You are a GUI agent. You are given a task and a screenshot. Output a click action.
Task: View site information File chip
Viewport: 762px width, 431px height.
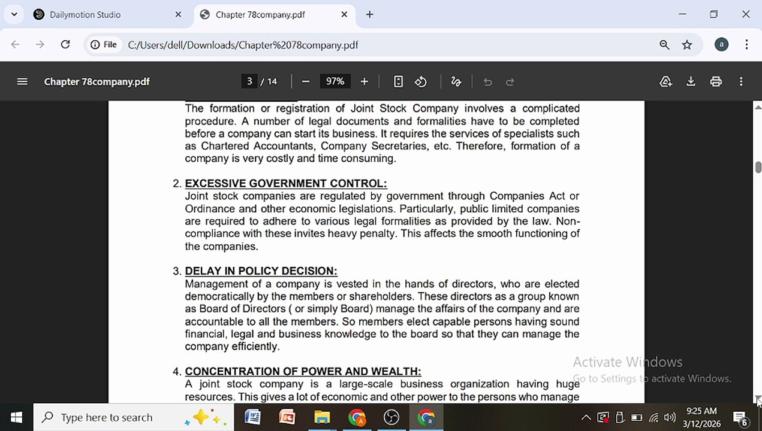[104, 44]
